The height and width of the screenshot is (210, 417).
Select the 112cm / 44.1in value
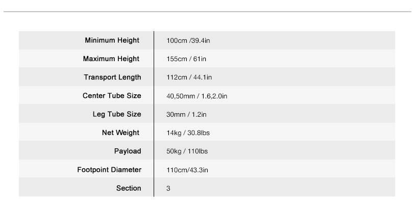pyautogui.click(x=189, y=77)
